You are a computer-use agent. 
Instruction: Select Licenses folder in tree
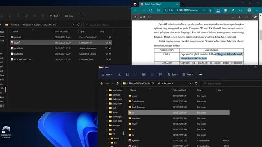tap(114, 95)
